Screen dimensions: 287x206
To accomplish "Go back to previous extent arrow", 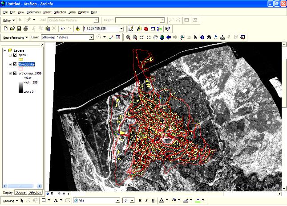I will click(x=169, y=37).
